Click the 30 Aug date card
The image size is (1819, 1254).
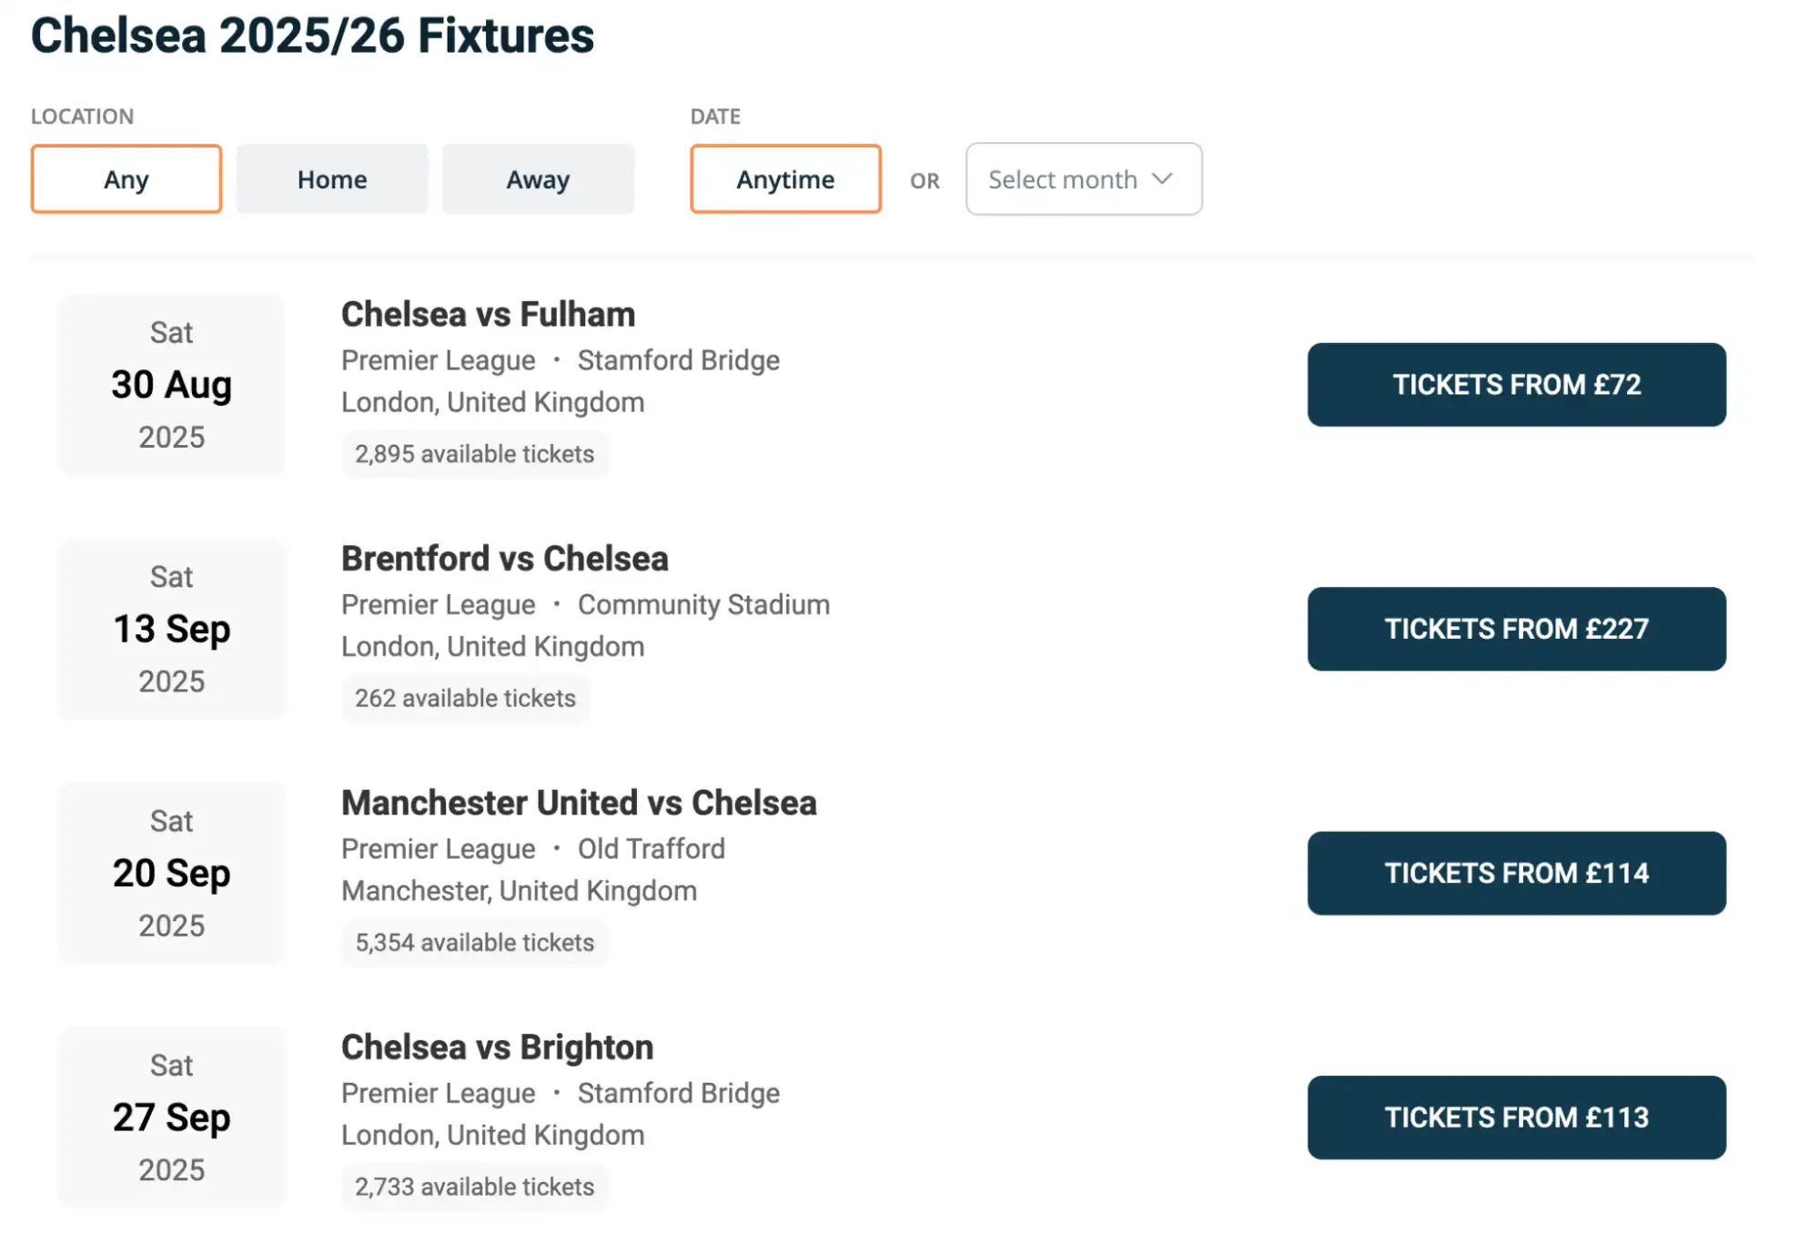pos(171,384)
